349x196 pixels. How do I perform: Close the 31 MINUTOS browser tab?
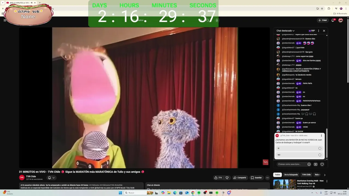click(x=35, y=3)
